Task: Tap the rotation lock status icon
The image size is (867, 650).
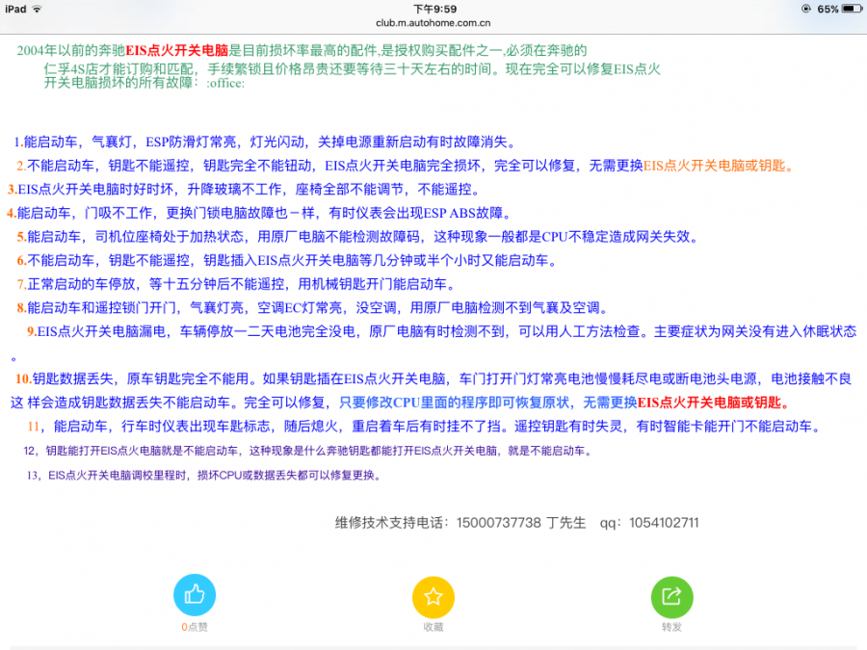Action: tap(805, 9)
